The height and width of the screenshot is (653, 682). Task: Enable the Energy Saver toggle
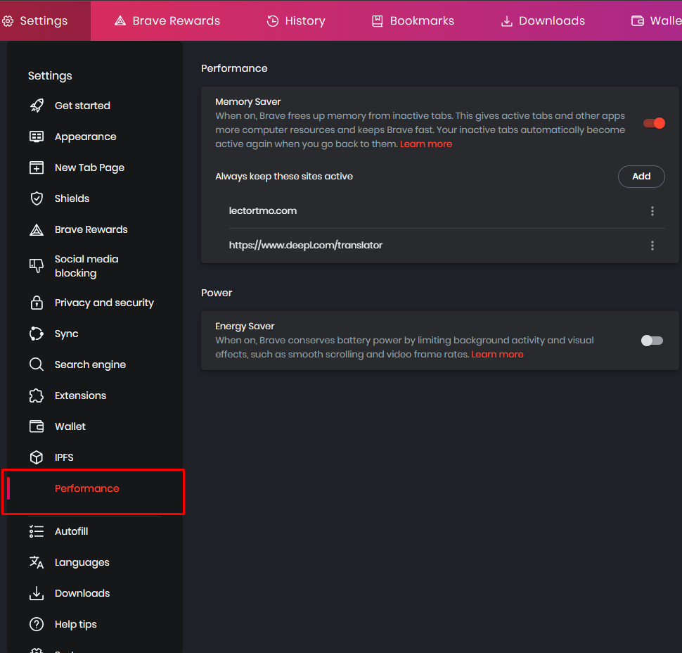pyautogui.click(x=652, y=340)
